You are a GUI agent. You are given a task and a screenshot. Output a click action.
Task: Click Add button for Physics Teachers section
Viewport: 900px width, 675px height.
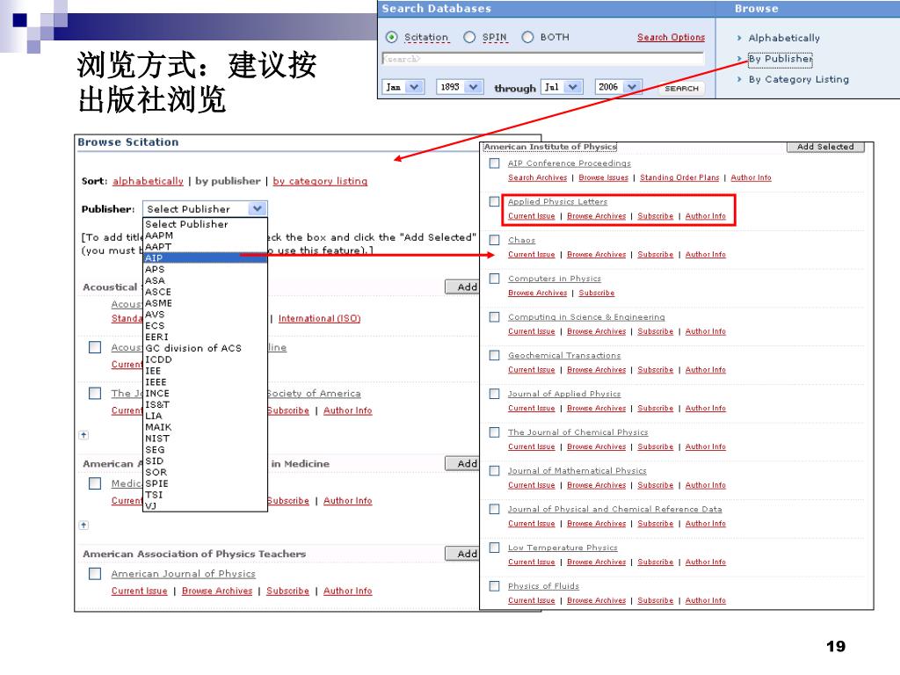pos(462,554)
